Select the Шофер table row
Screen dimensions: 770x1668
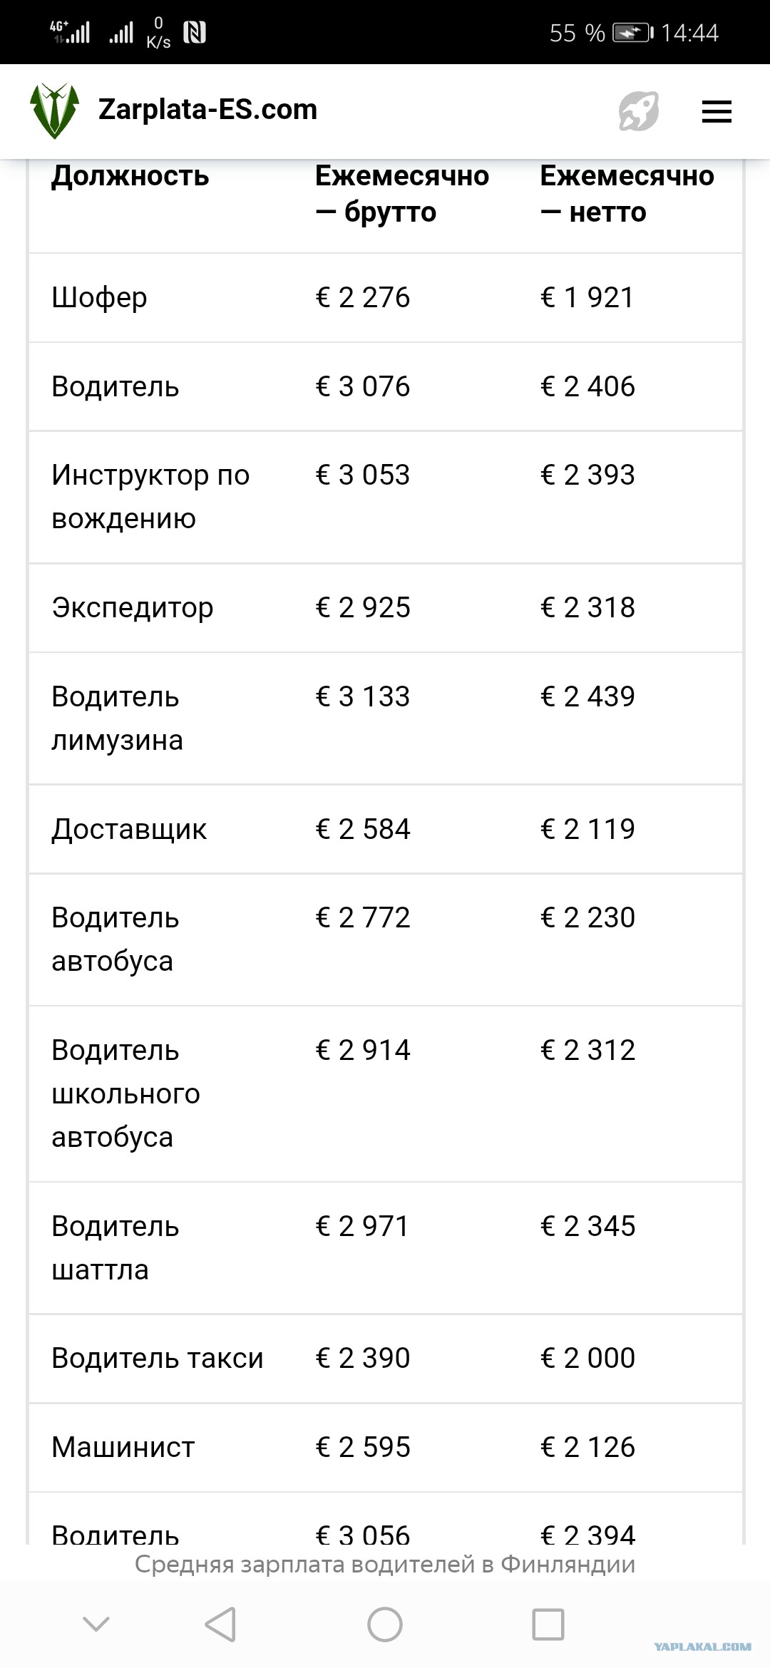[x=385, y=298]
